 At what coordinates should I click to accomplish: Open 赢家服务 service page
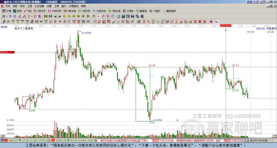[169, 11]
